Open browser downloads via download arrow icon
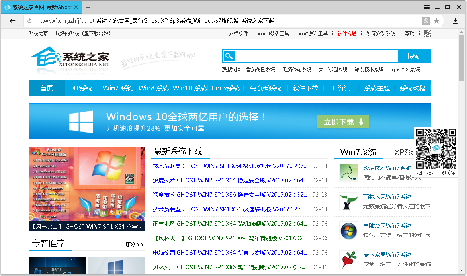Screen dimensions: 467x276 (455, 20)
